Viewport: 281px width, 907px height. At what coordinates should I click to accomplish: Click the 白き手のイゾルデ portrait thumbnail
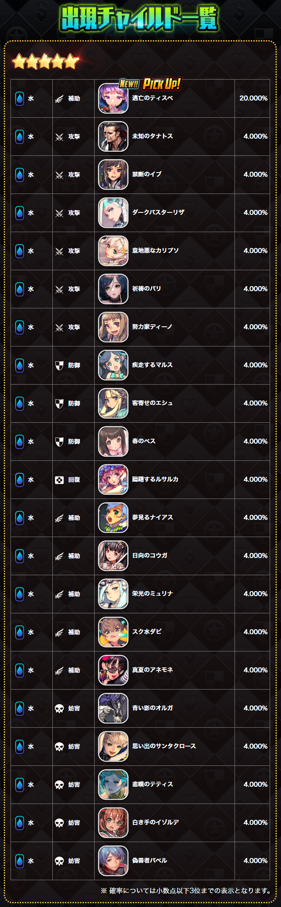(x=113, y=823)
